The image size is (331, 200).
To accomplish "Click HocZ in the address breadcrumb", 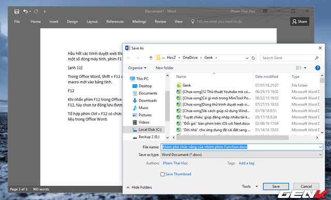I will pos(171,57).
